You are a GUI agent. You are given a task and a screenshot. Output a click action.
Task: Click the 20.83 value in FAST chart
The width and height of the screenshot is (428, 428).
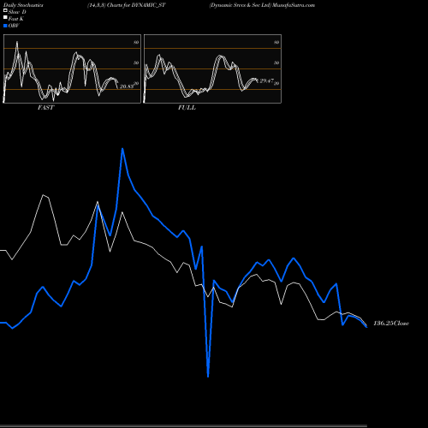(127, 86)
